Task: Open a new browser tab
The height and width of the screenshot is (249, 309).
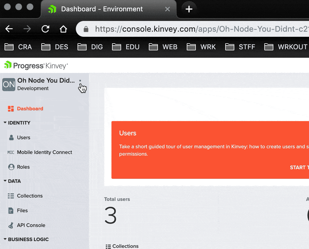Action: [x=189, y=9]
